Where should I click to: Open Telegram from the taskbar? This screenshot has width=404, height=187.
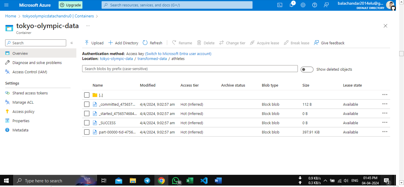147,180
